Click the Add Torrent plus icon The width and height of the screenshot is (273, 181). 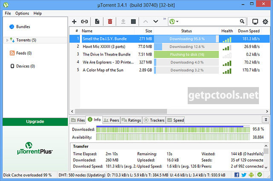(74, 21)
